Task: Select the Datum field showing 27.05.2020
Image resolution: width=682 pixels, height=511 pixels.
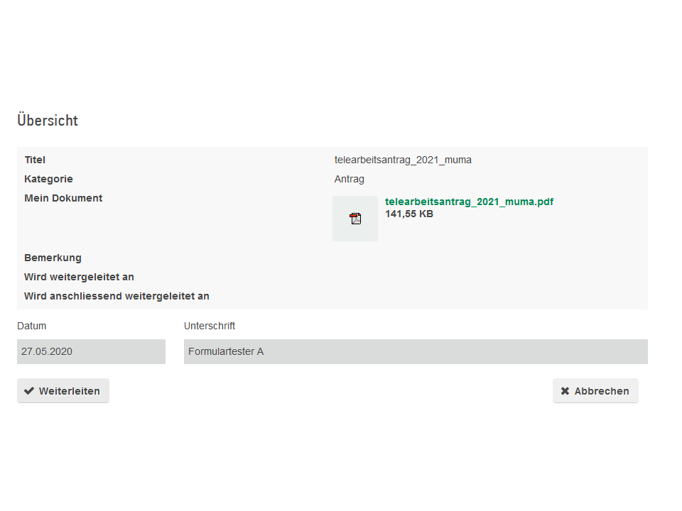Action: coord(92,351)
